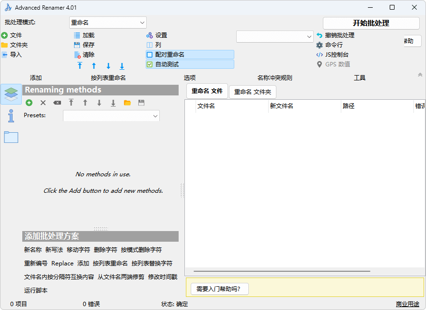426x310 pixels.
Task: Open 命令行 gear icon
Action: click(x=319, y=45)
